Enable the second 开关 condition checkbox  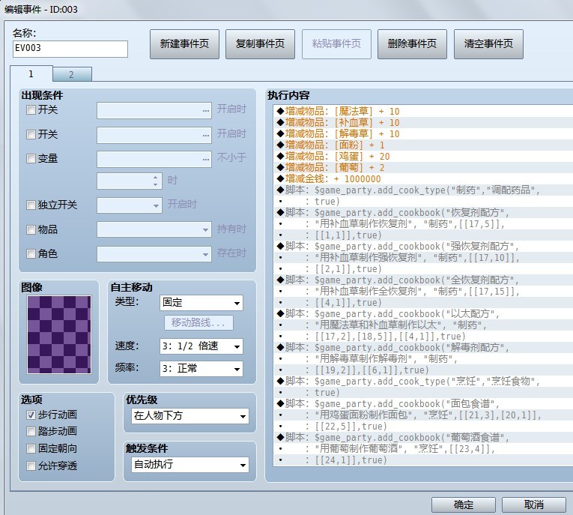[x=31, y=134]
